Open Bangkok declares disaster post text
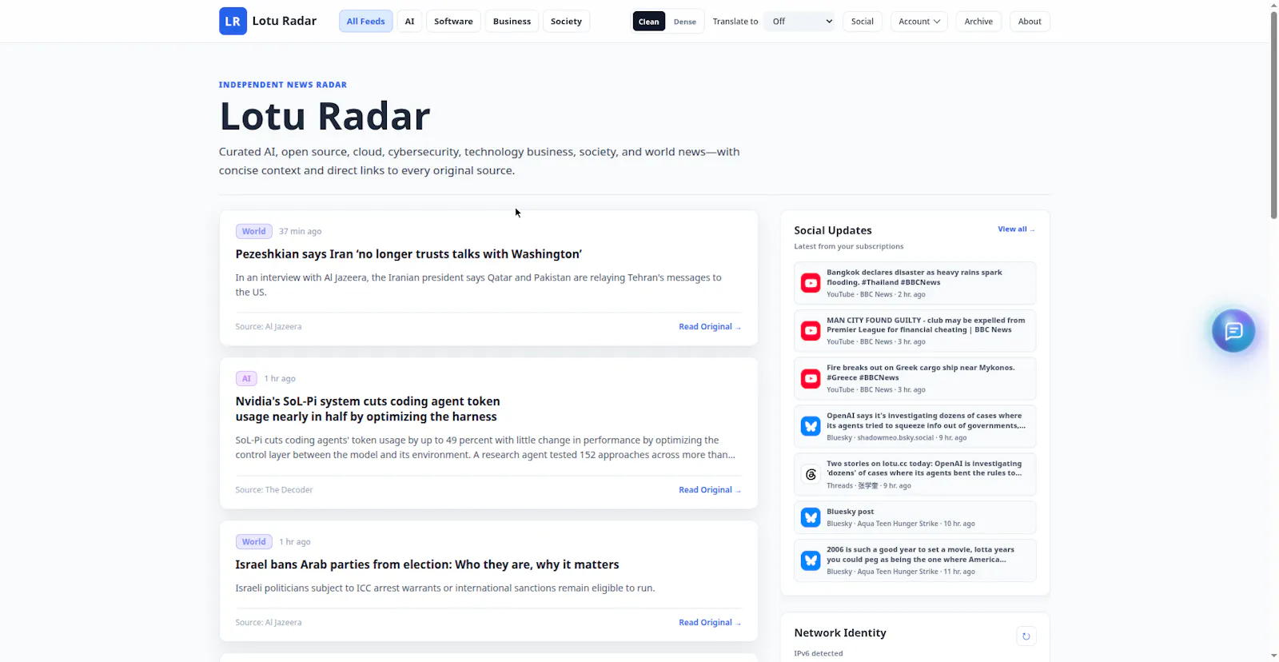Viewport: 1279px width, 662px height. 914,277
